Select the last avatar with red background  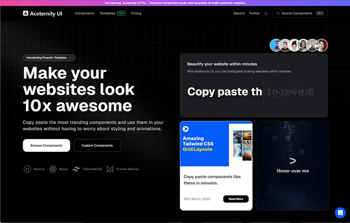point(322,45)
